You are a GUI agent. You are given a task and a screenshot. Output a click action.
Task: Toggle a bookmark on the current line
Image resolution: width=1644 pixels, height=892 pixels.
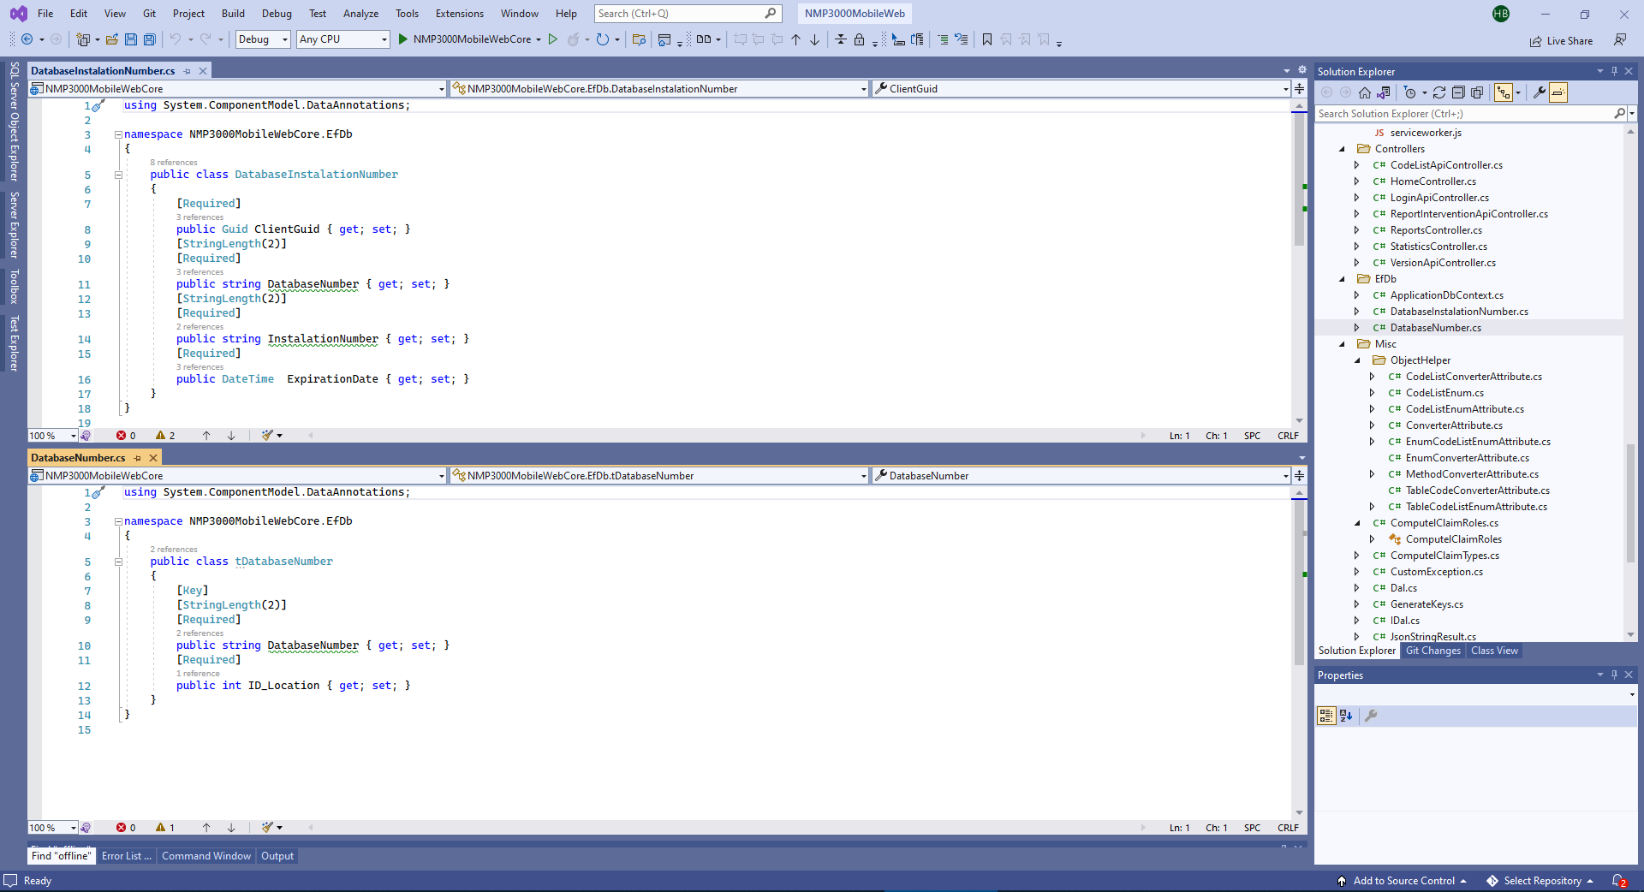[987, 39]
